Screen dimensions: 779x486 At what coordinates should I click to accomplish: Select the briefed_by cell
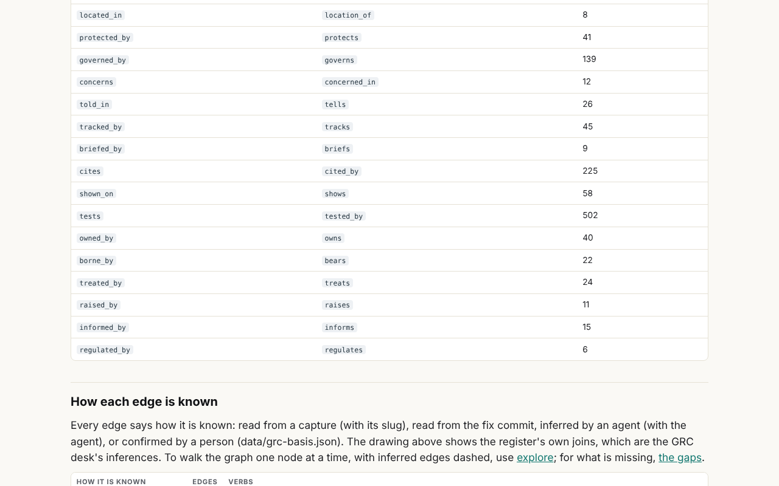100,149
